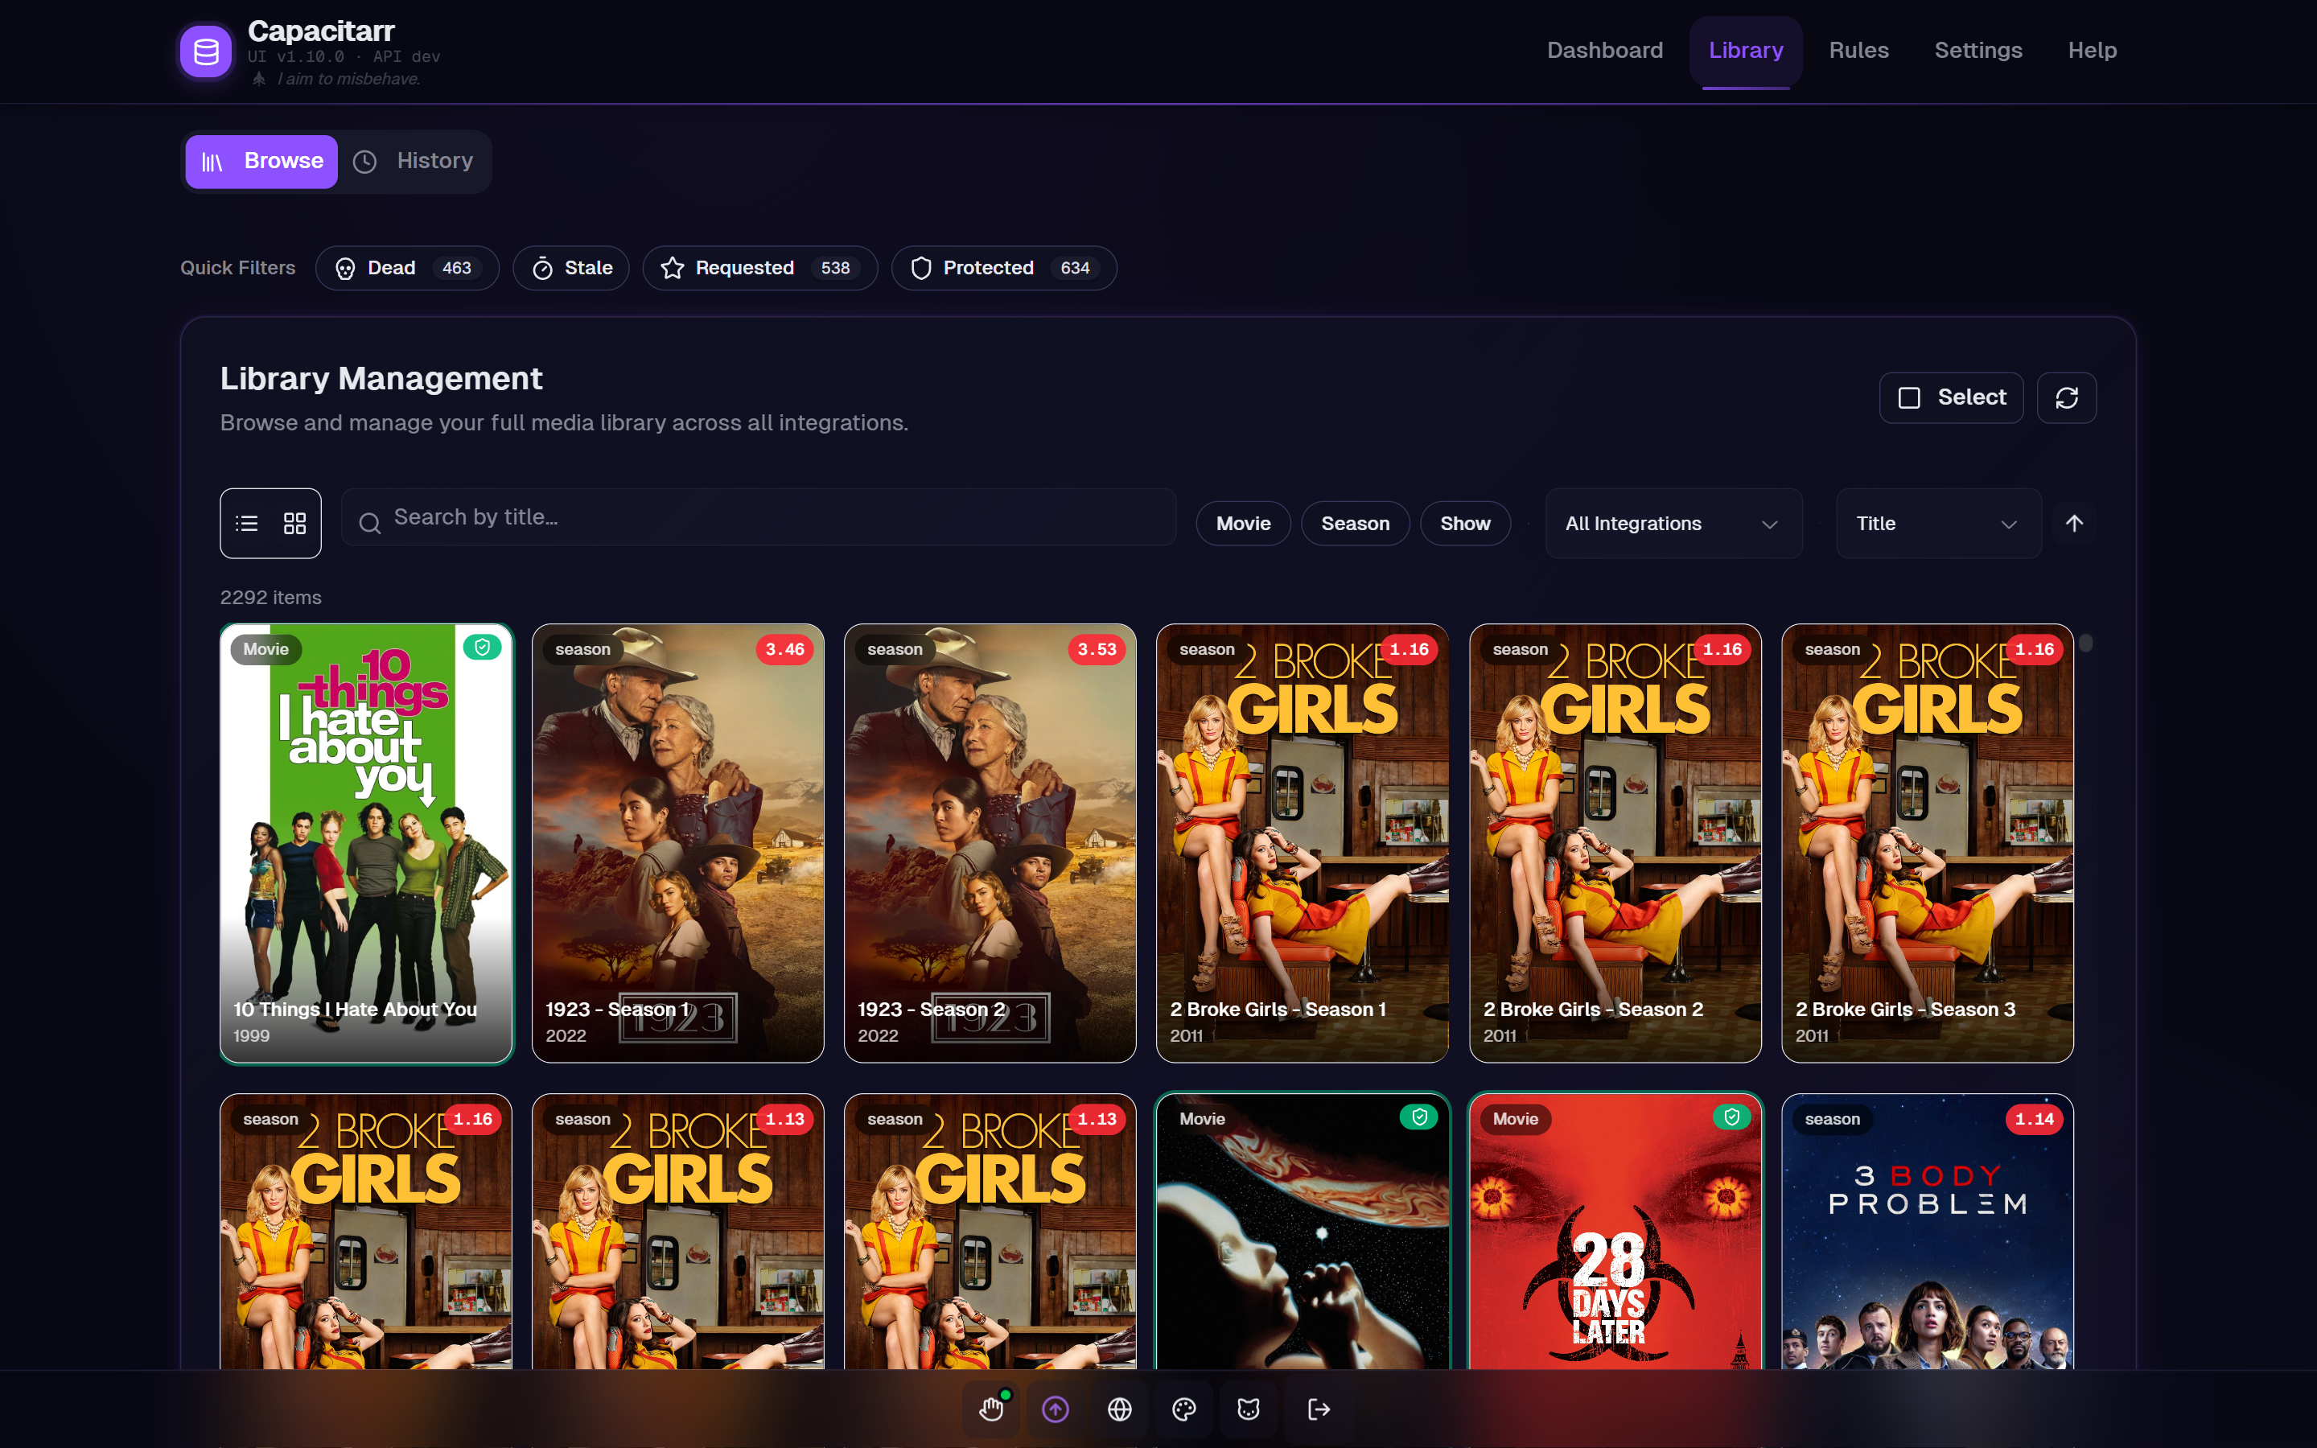2317x1448 pixels.
Task: Open the movie card with the space baby poster
Action: point(1303,1232)
